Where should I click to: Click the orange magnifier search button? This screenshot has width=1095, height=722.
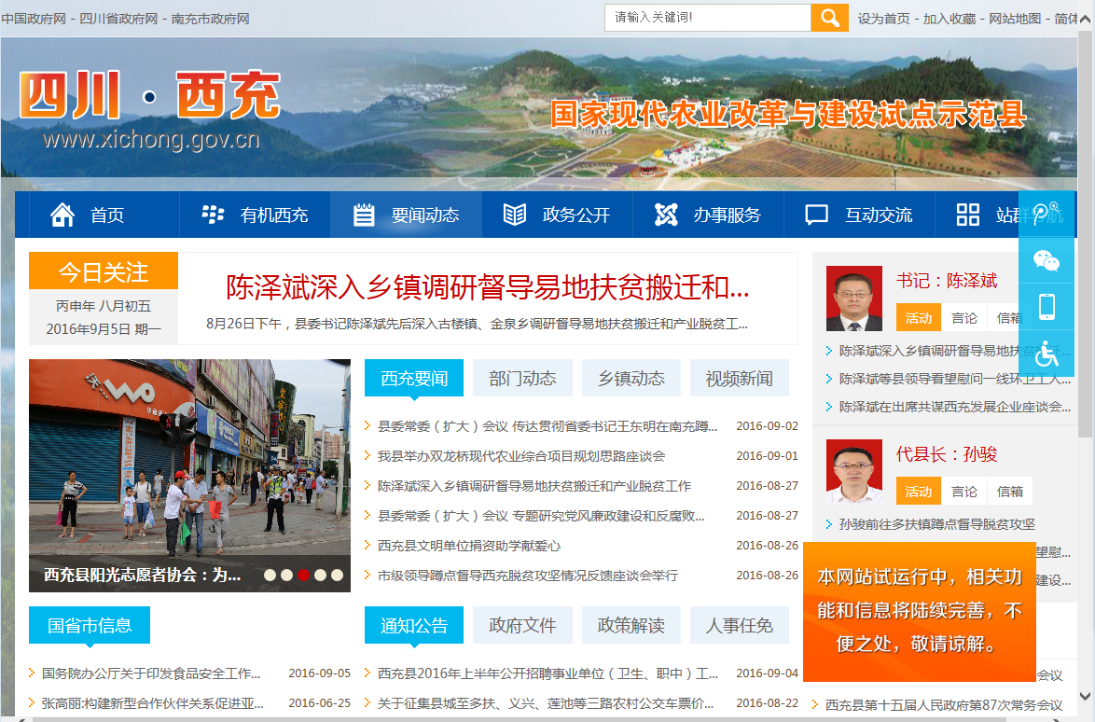[x=829, y=18]
